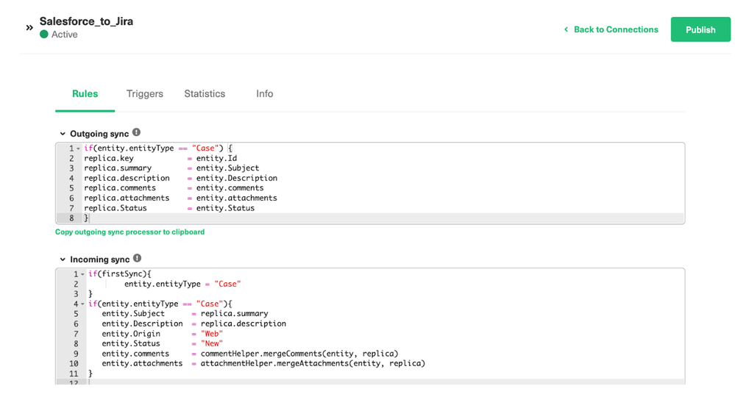735x397 pixels.
Task: Open the Statistics tab
Action: 205,93
